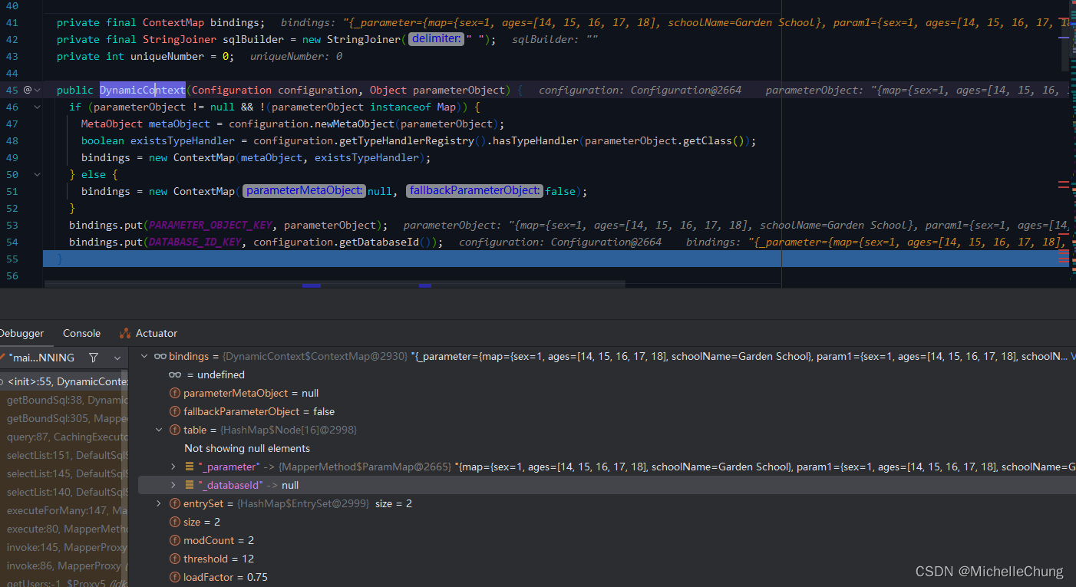This screenshot has height=587, width=1076.
Task: Click the field icon for fallbackParameterObject variable
Action: point(175,411)
